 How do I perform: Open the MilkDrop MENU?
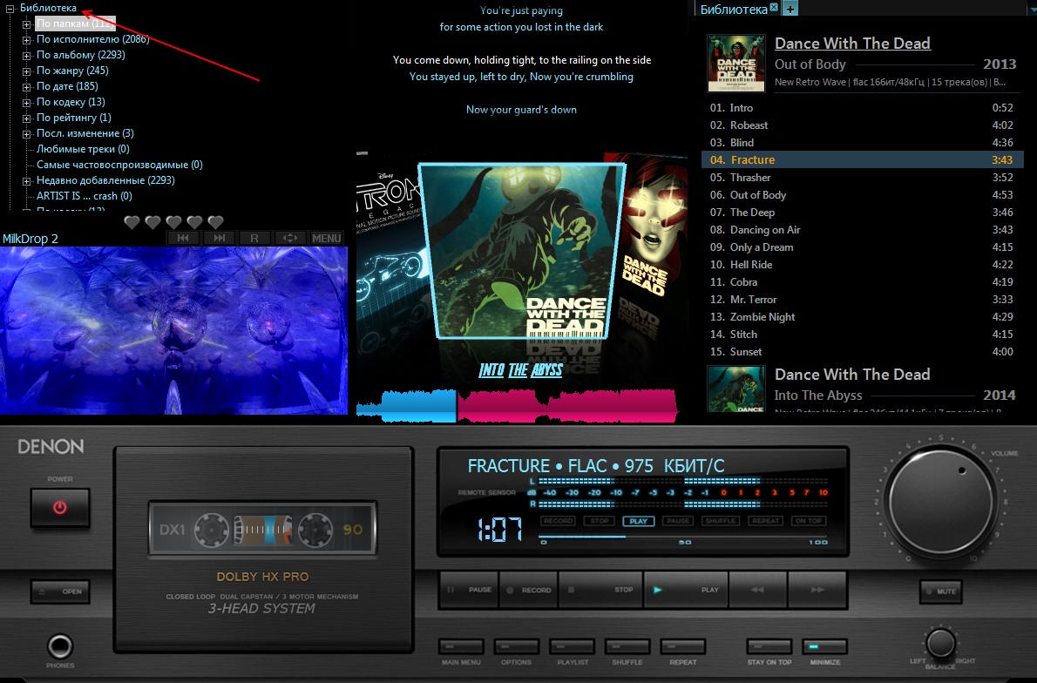click(327, 238)
